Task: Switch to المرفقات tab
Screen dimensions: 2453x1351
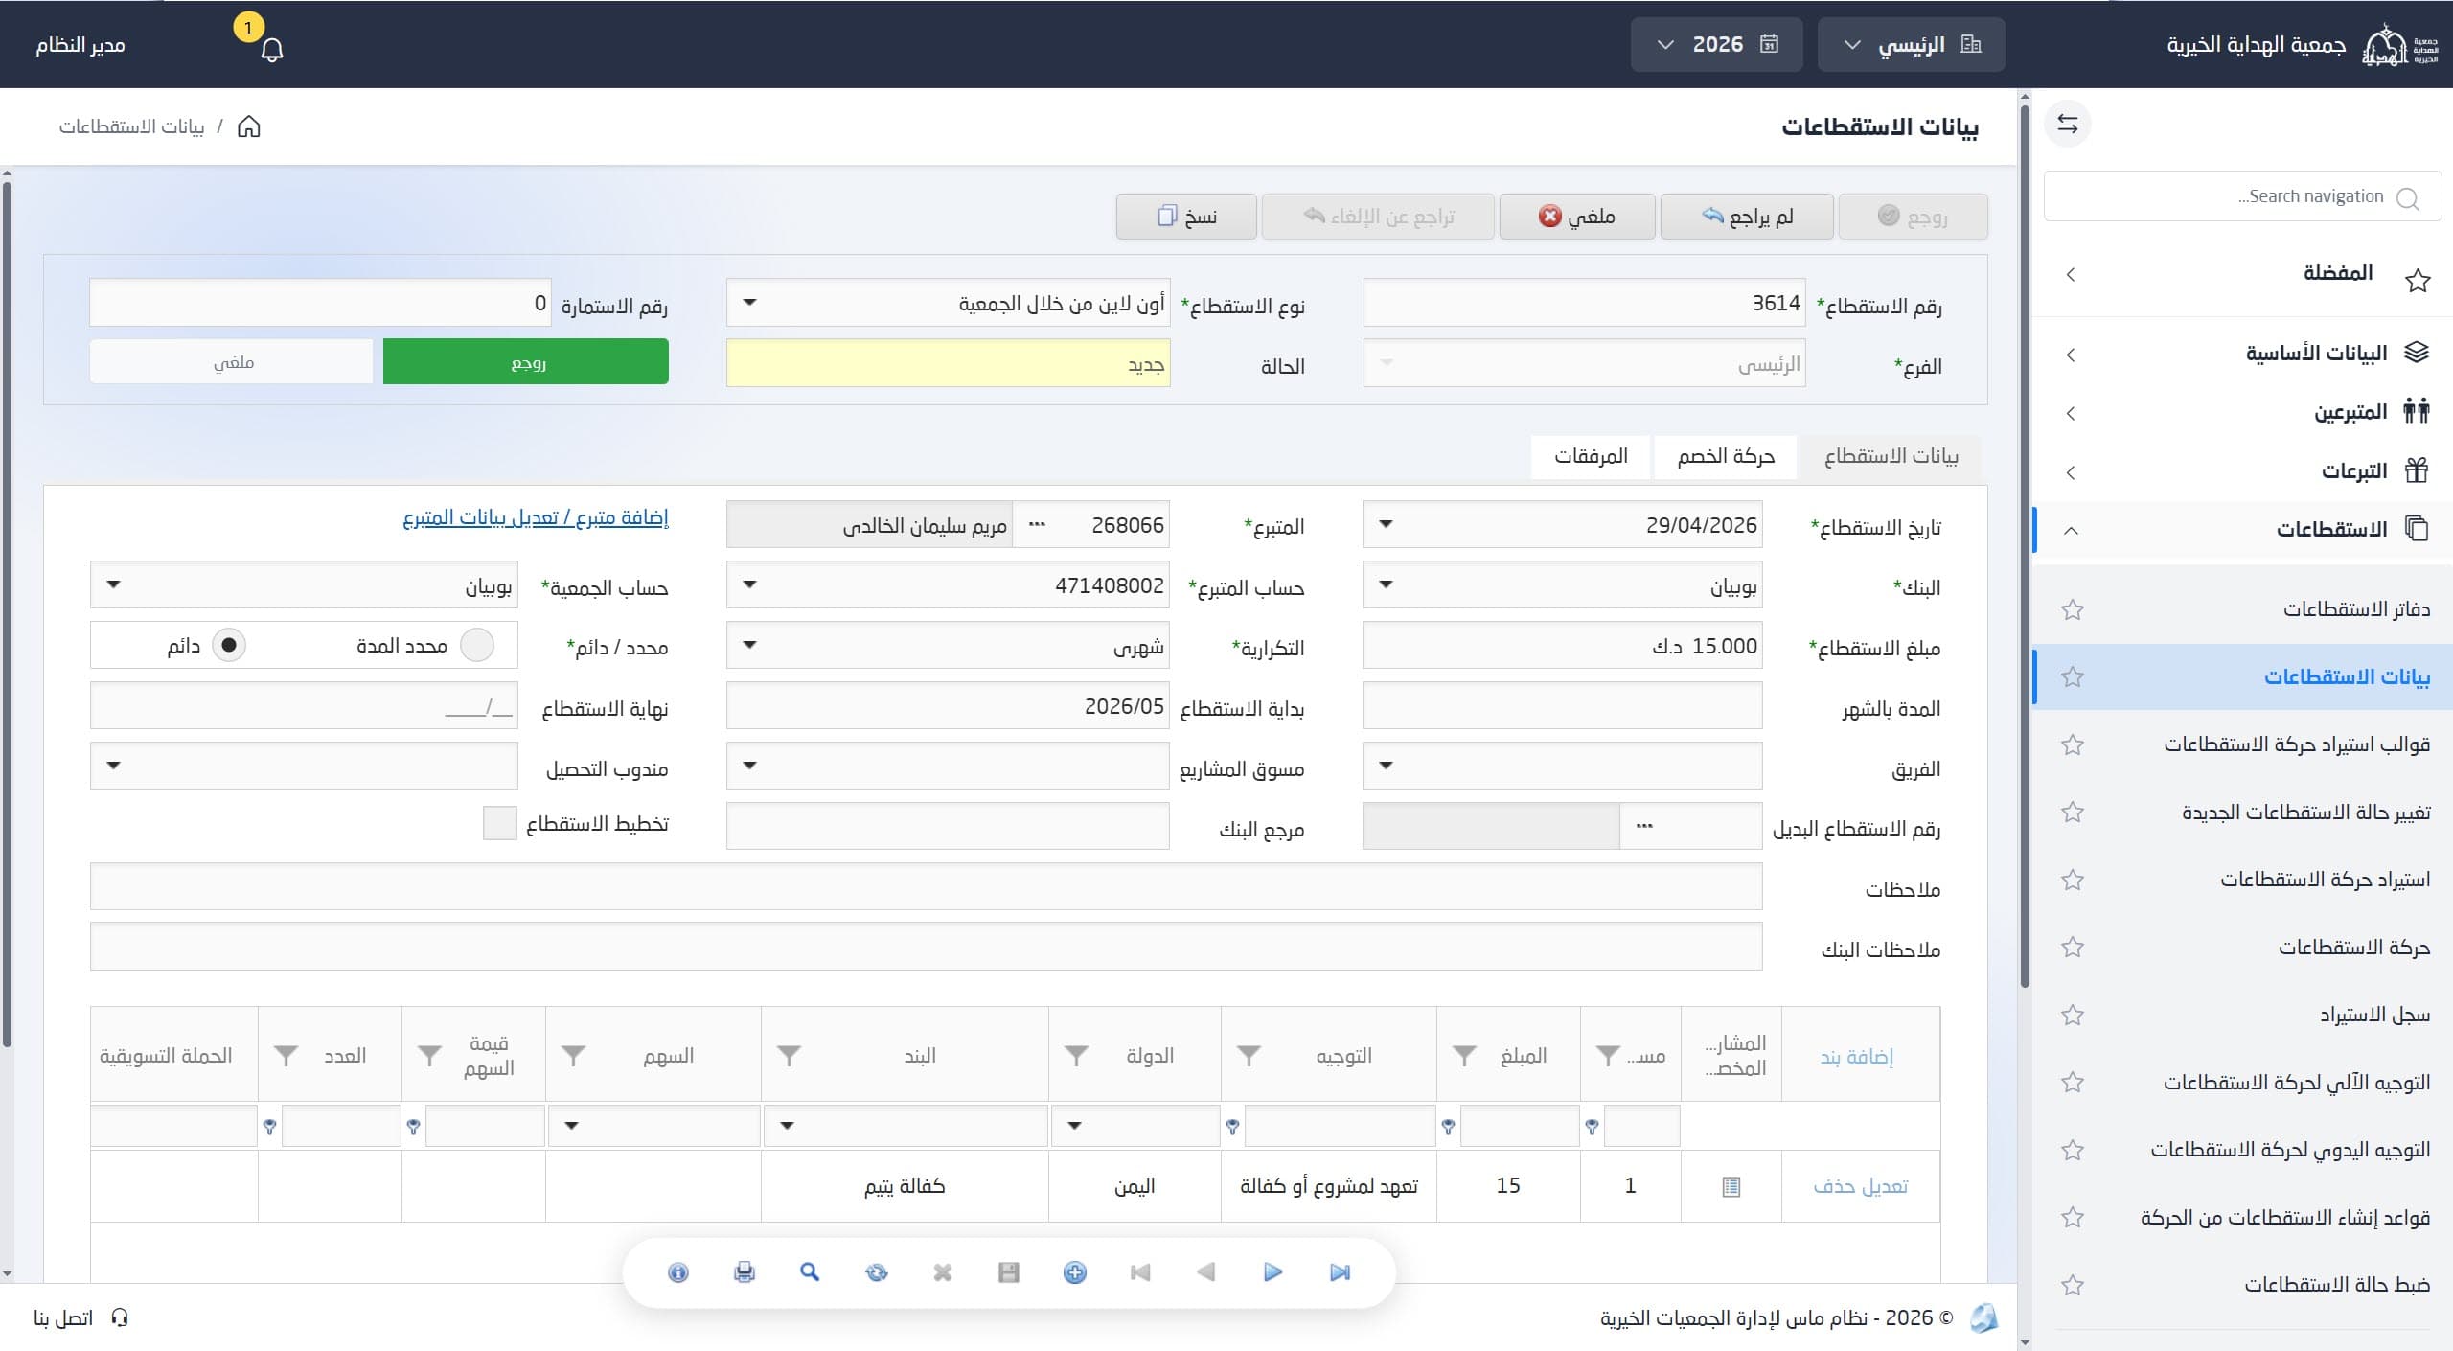Action: pyautogui.click(x=1591, y=457)
